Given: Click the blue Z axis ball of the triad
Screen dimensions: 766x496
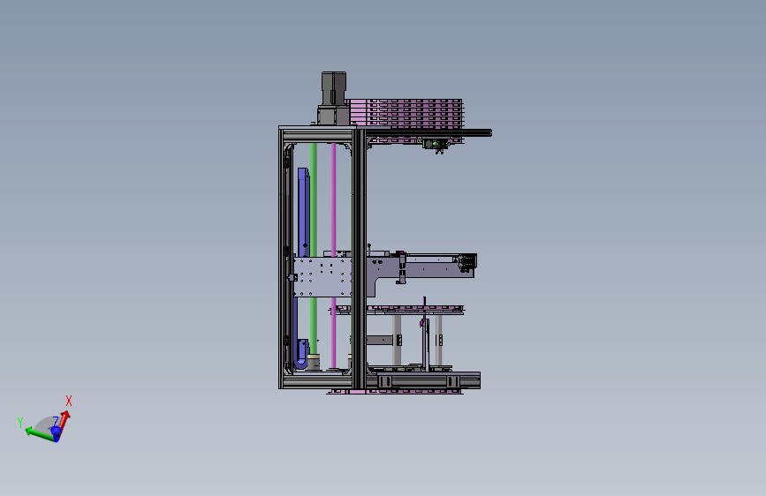Looking at the screenshot, I should click(57, 432).
